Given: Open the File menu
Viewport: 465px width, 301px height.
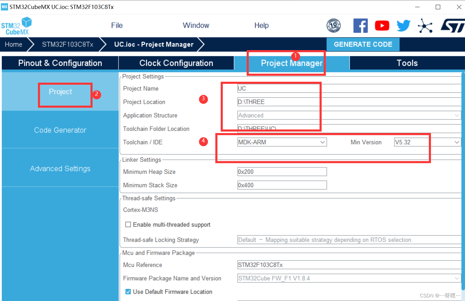Looking at the screenshot, I should (117, 25).
